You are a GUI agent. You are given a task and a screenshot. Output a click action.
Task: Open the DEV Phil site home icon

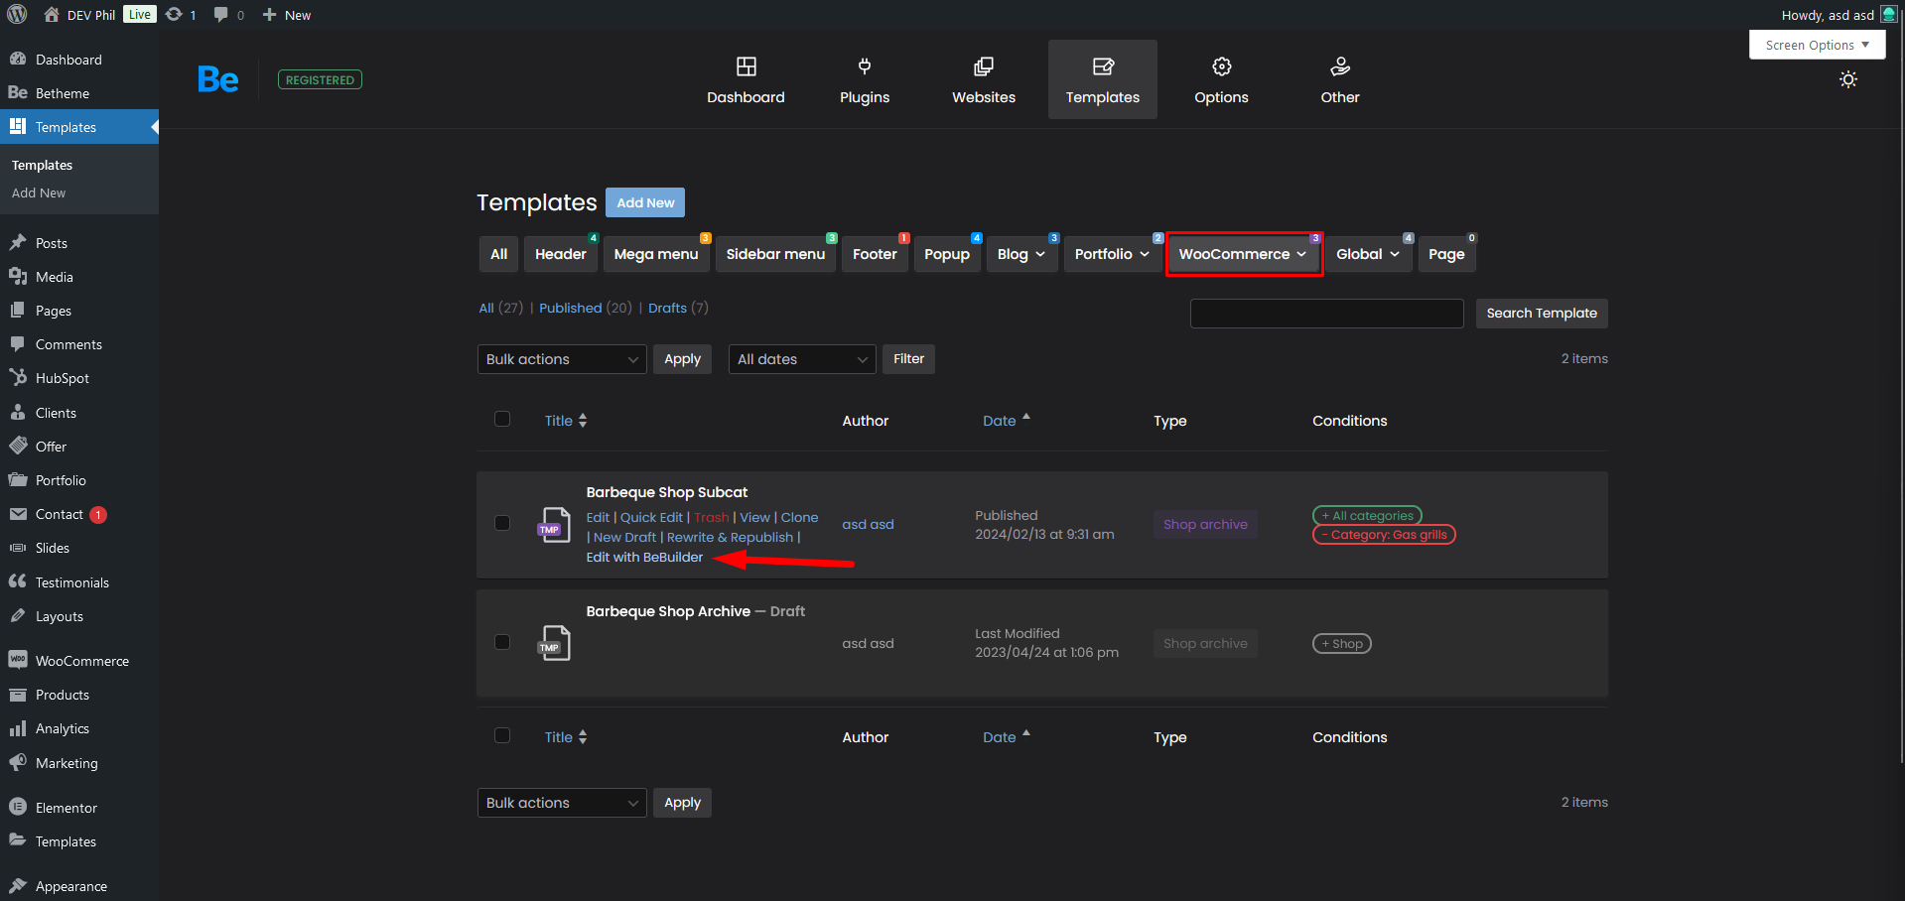52,15
